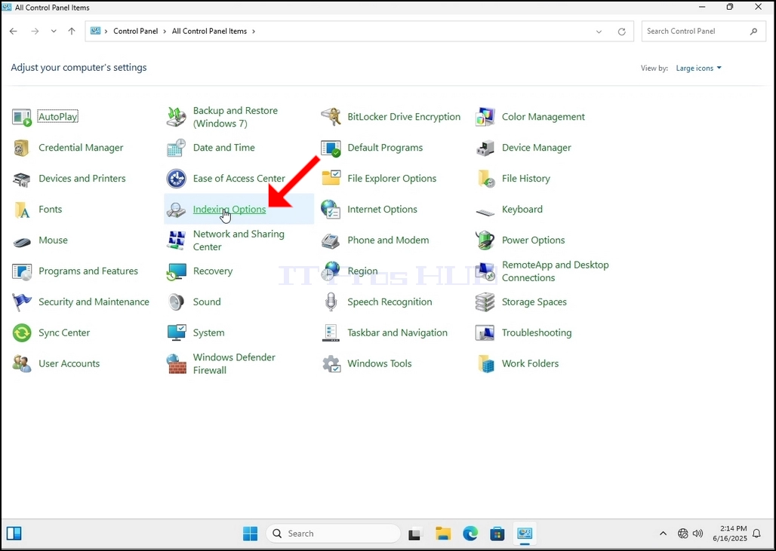The image size is (776, 551).
Task: Click the Control Panel breadcrumb
Action: [x=136, y=31]
